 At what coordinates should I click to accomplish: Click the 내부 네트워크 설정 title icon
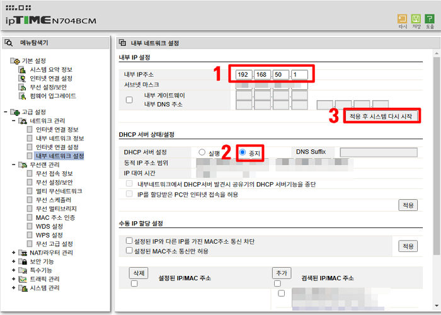122,43
